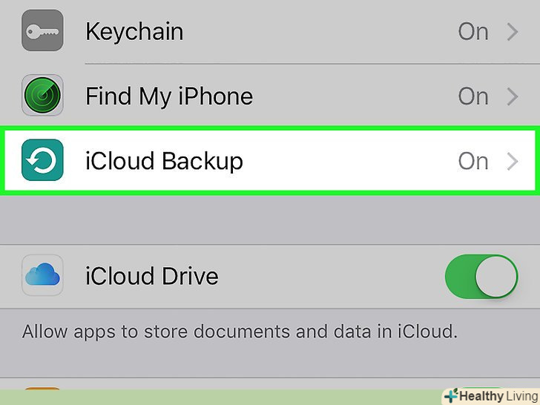This screenshot has width=540, height=405.
Task: Tap the Keychain key icon
Action: click(x=42, y=31)
